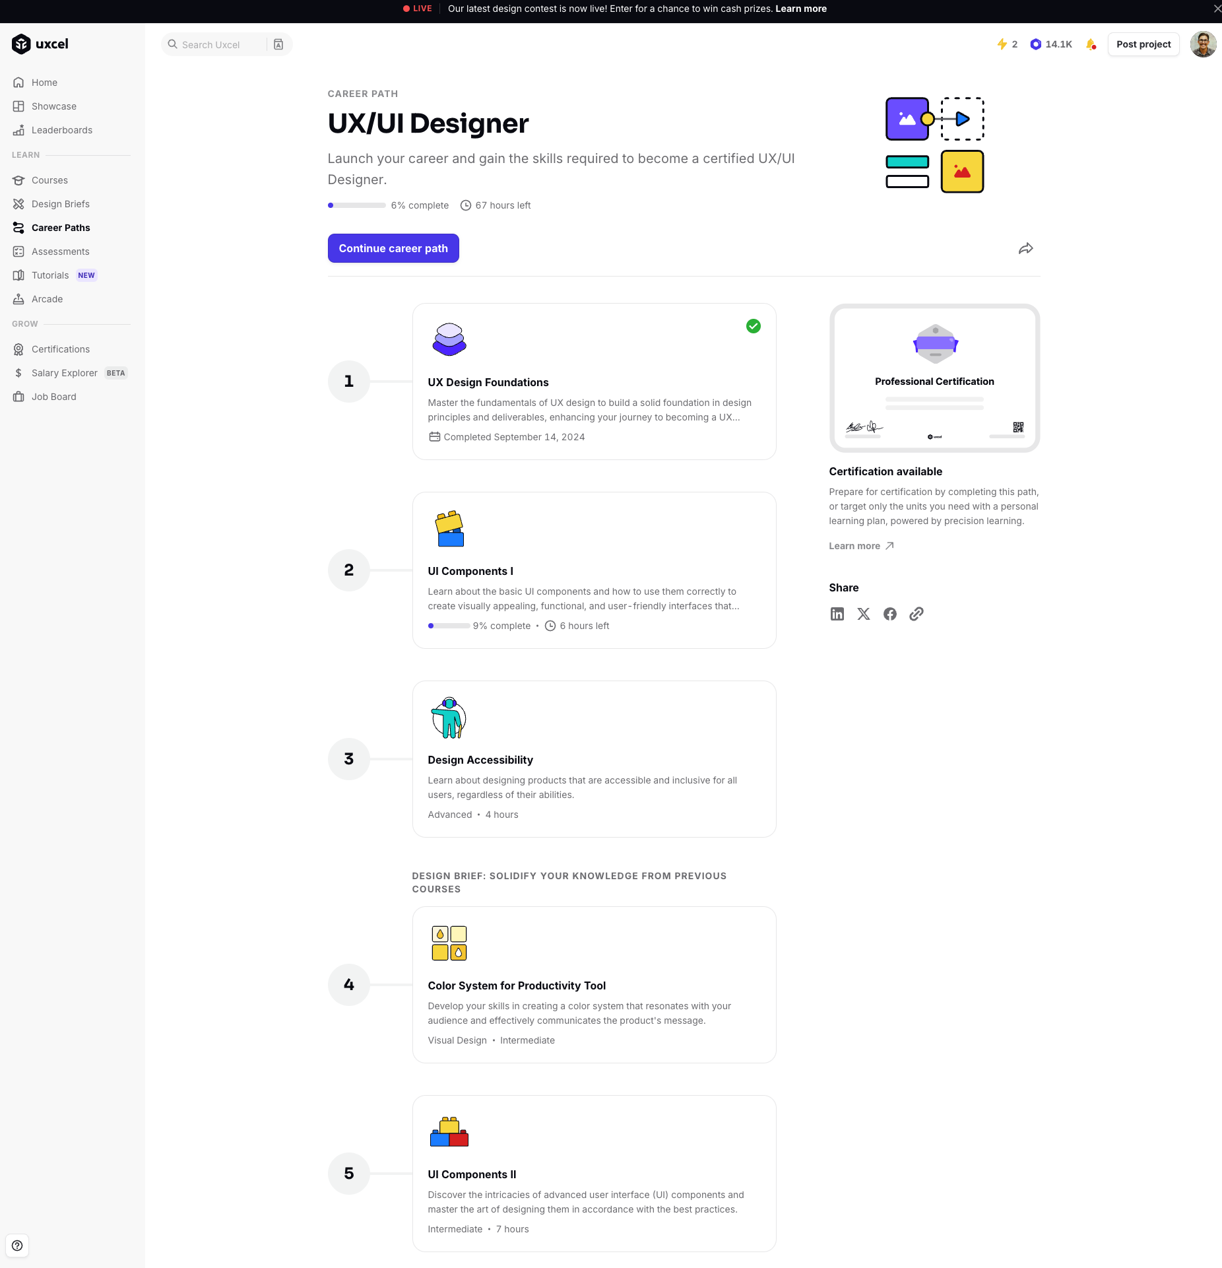Click the uxcel logo
This screenshot has width=1222, height=1268.
40,44
